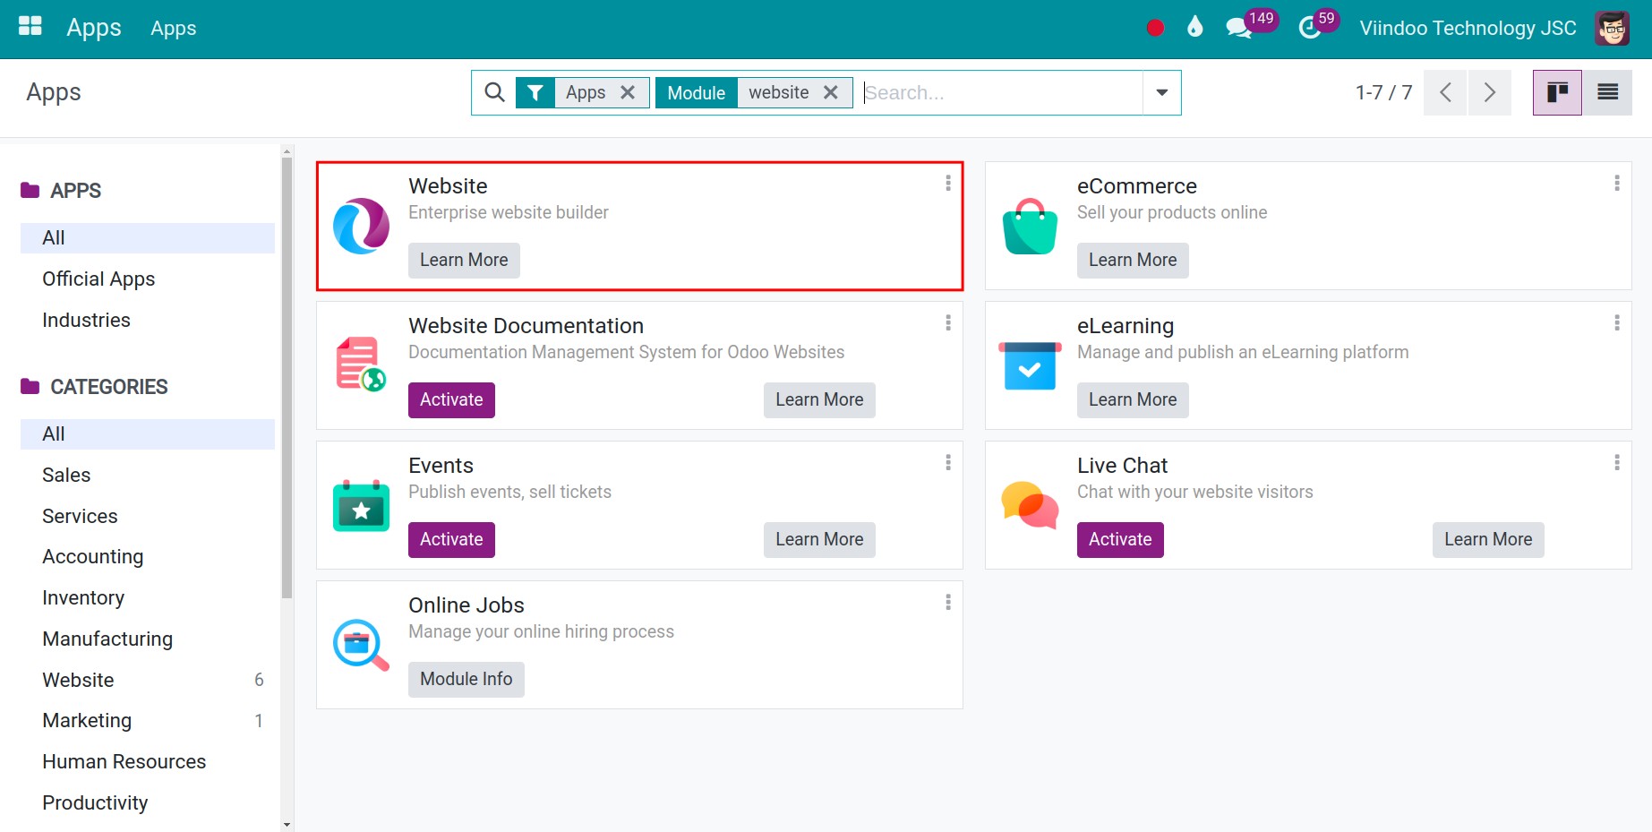The width and height of the screenshot is (1652, 832).
Task: Focus the Search input field
Action: pos(1001,92)
